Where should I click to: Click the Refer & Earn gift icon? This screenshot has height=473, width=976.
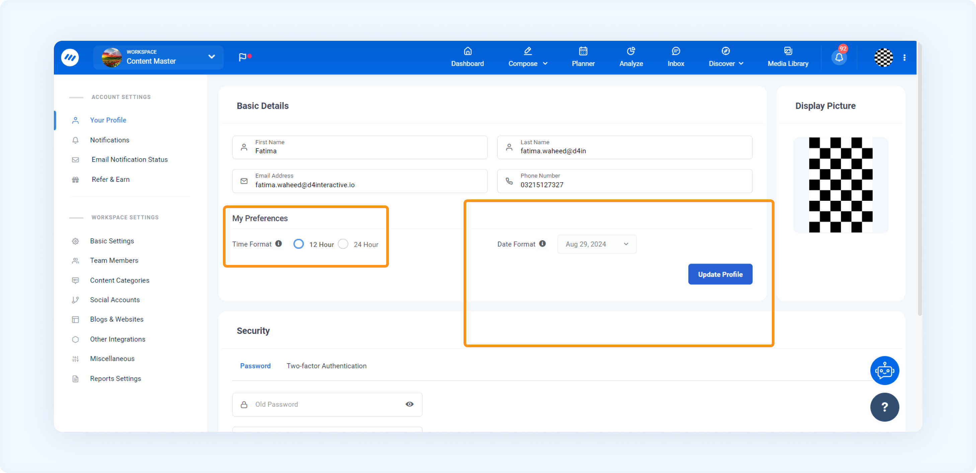coord(75,180)
